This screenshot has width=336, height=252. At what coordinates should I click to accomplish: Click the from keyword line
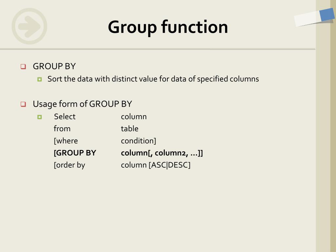point(62,129)
